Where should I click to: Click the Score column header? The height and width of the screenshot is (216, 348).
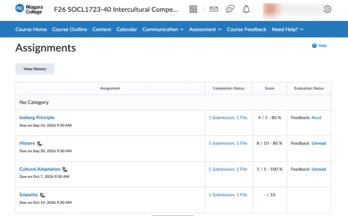click(269, 88)
